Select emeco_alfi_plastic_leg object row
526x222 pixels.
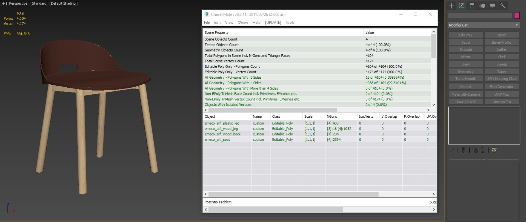[x=319, y=123]
